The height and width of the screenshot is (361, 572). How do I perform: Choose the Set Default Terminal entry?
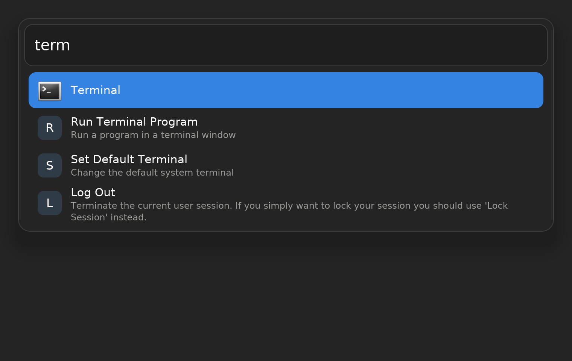(286, 165)
